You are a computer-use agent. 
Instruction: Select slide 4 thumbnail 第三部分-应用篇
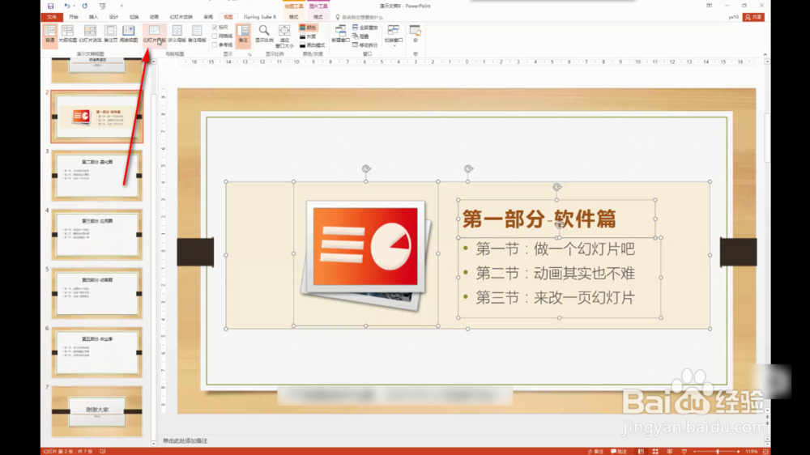click(x=96, y=234)
